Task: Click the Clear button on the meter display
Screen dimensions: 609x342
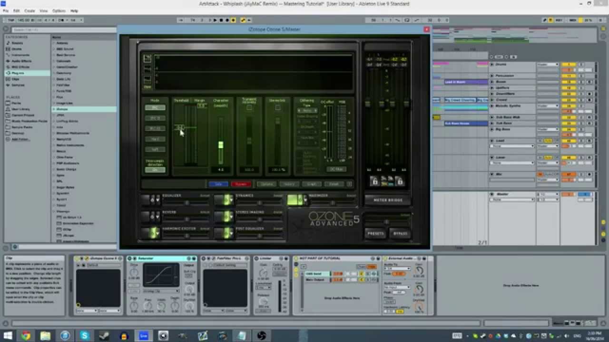Action: pos(147,87)
